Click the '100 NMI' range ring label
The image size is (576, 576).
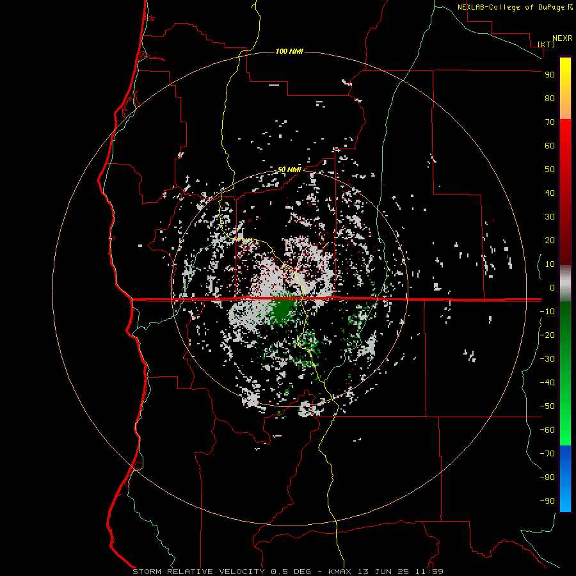pyautogui.click(x=289, y=51)
